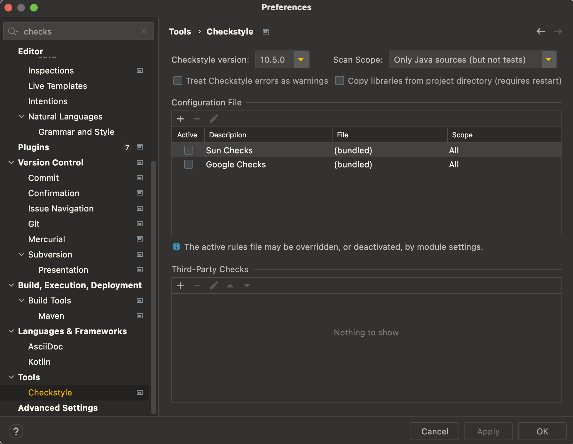The height and width of the screenshot is (444, 573).
Task: Click the search magnifier icon
Action: click(13, 31)
